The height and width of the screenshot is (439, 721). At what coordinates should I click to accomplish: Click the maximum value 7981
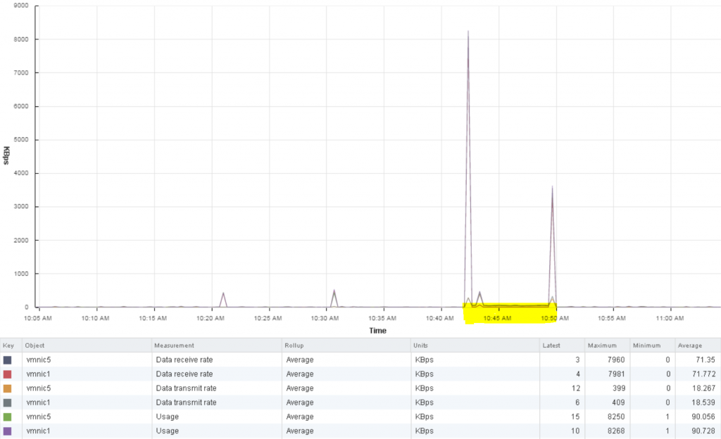coord(616,374)
